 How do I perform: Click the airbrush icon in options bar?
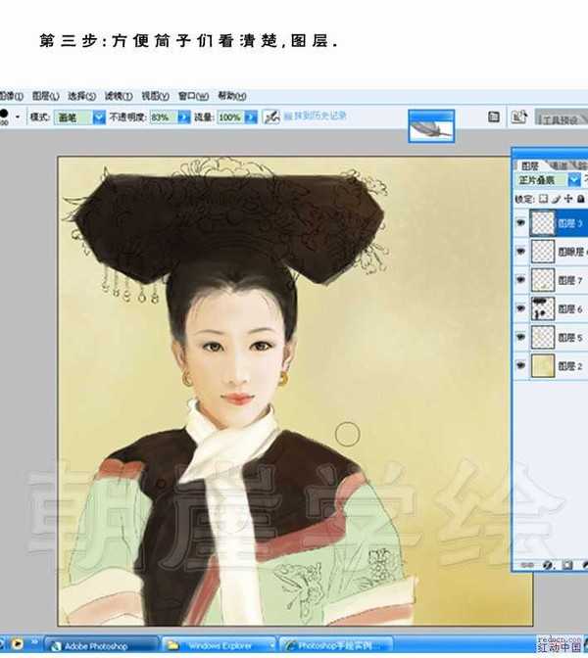[272, 117]
